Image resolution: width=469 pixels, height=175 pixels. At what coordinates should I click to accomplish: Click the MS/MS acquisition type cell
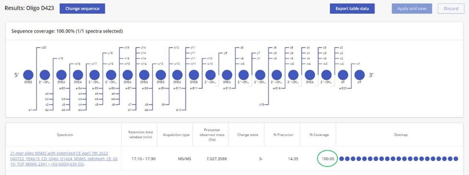184,159
